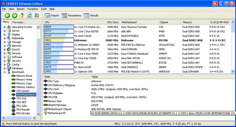Select CPU PhotoWorxx benchmark

click(x=26, y=95)
